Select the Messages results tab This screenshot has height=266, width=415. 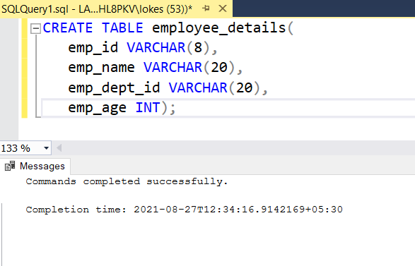(35, 166)
